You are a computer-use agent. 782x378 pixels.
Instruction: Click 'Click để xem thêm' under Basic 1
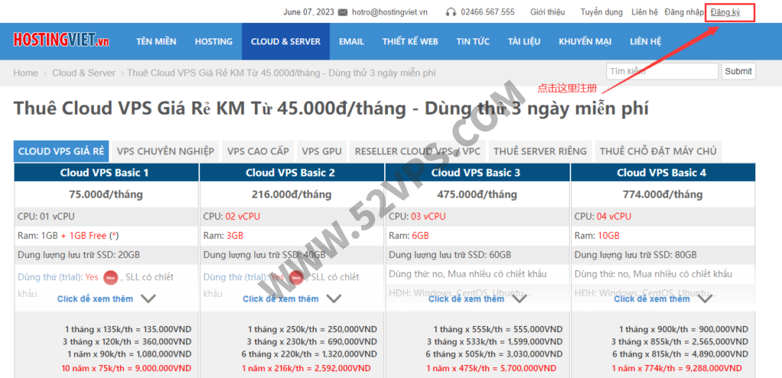pyautogui.click(x=95, y=299)
